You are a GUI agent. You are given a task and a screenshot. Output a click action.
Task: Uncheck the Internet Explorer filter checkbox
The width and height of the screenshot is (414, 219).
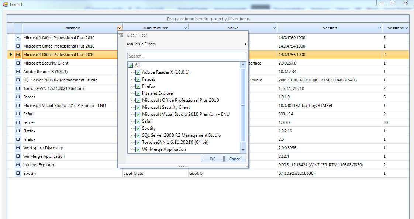point(138,93)
